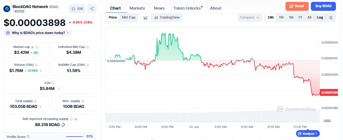Click the $5.84M FDV value
Screen dimensions: 343x140
point(47,89)
